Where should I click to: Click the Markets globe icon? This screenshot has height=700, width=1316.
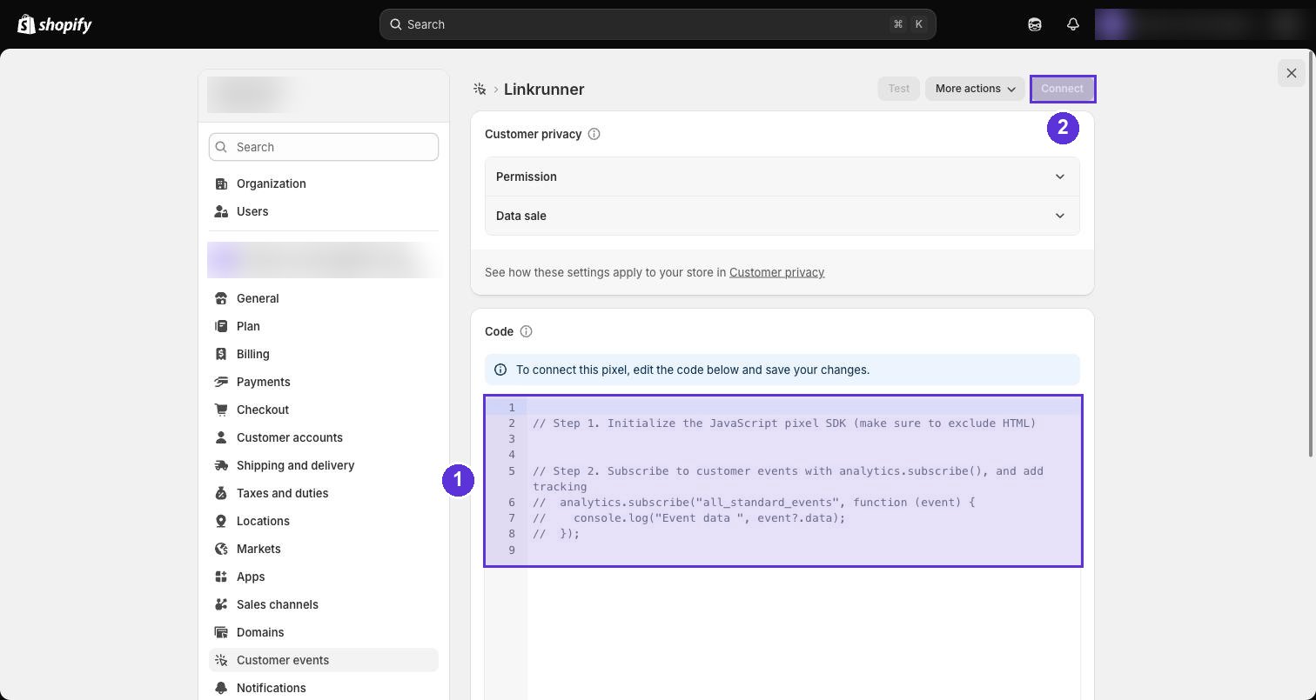[221, 549]
